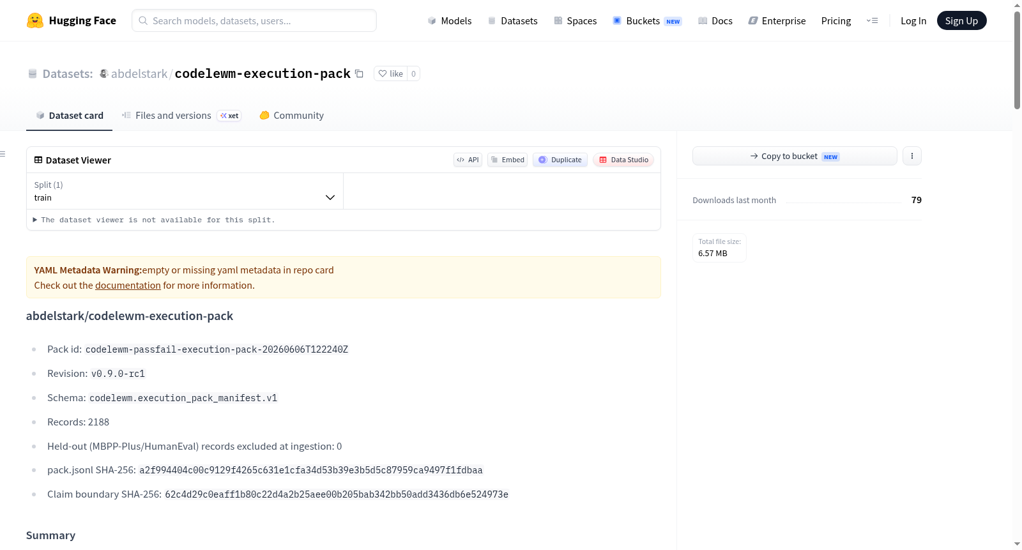The height and width of the screenshot is (550, 1022).
Task: Click the Held-out records excluded line
Action: click(x=194, y=447)
